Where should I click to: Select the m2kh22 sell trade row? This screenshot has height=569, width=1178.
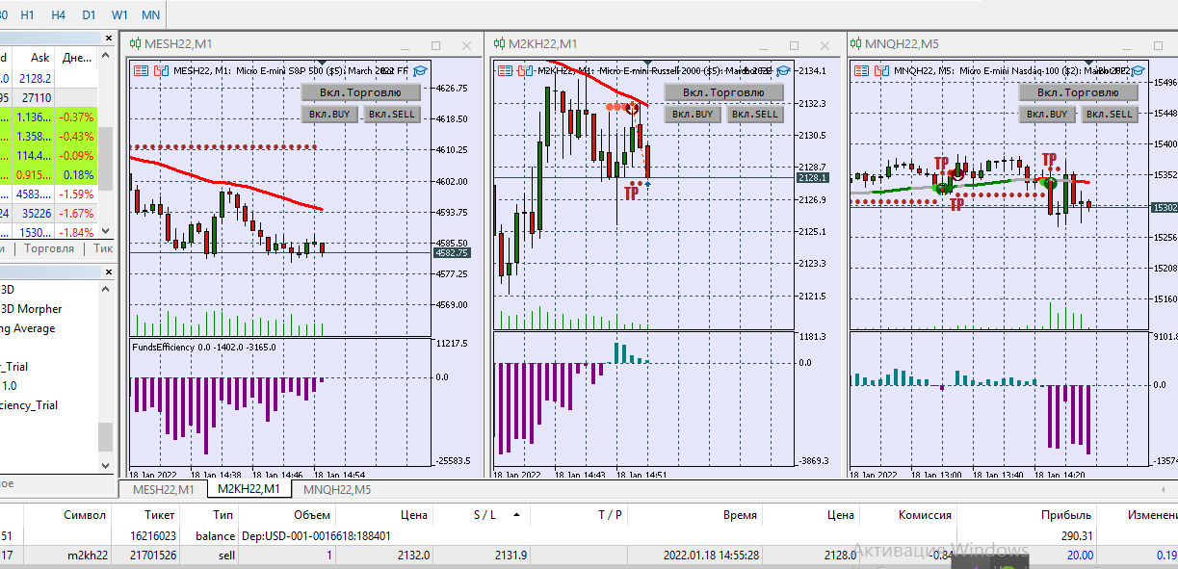589,556
